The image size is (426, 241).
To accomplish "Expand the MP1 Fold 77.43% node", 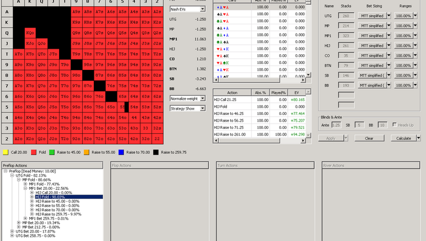I will pos(26,184).
